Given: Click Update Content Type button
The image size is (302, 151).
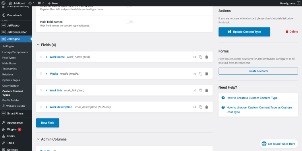Looking at the screenshot, I should 244,32.
